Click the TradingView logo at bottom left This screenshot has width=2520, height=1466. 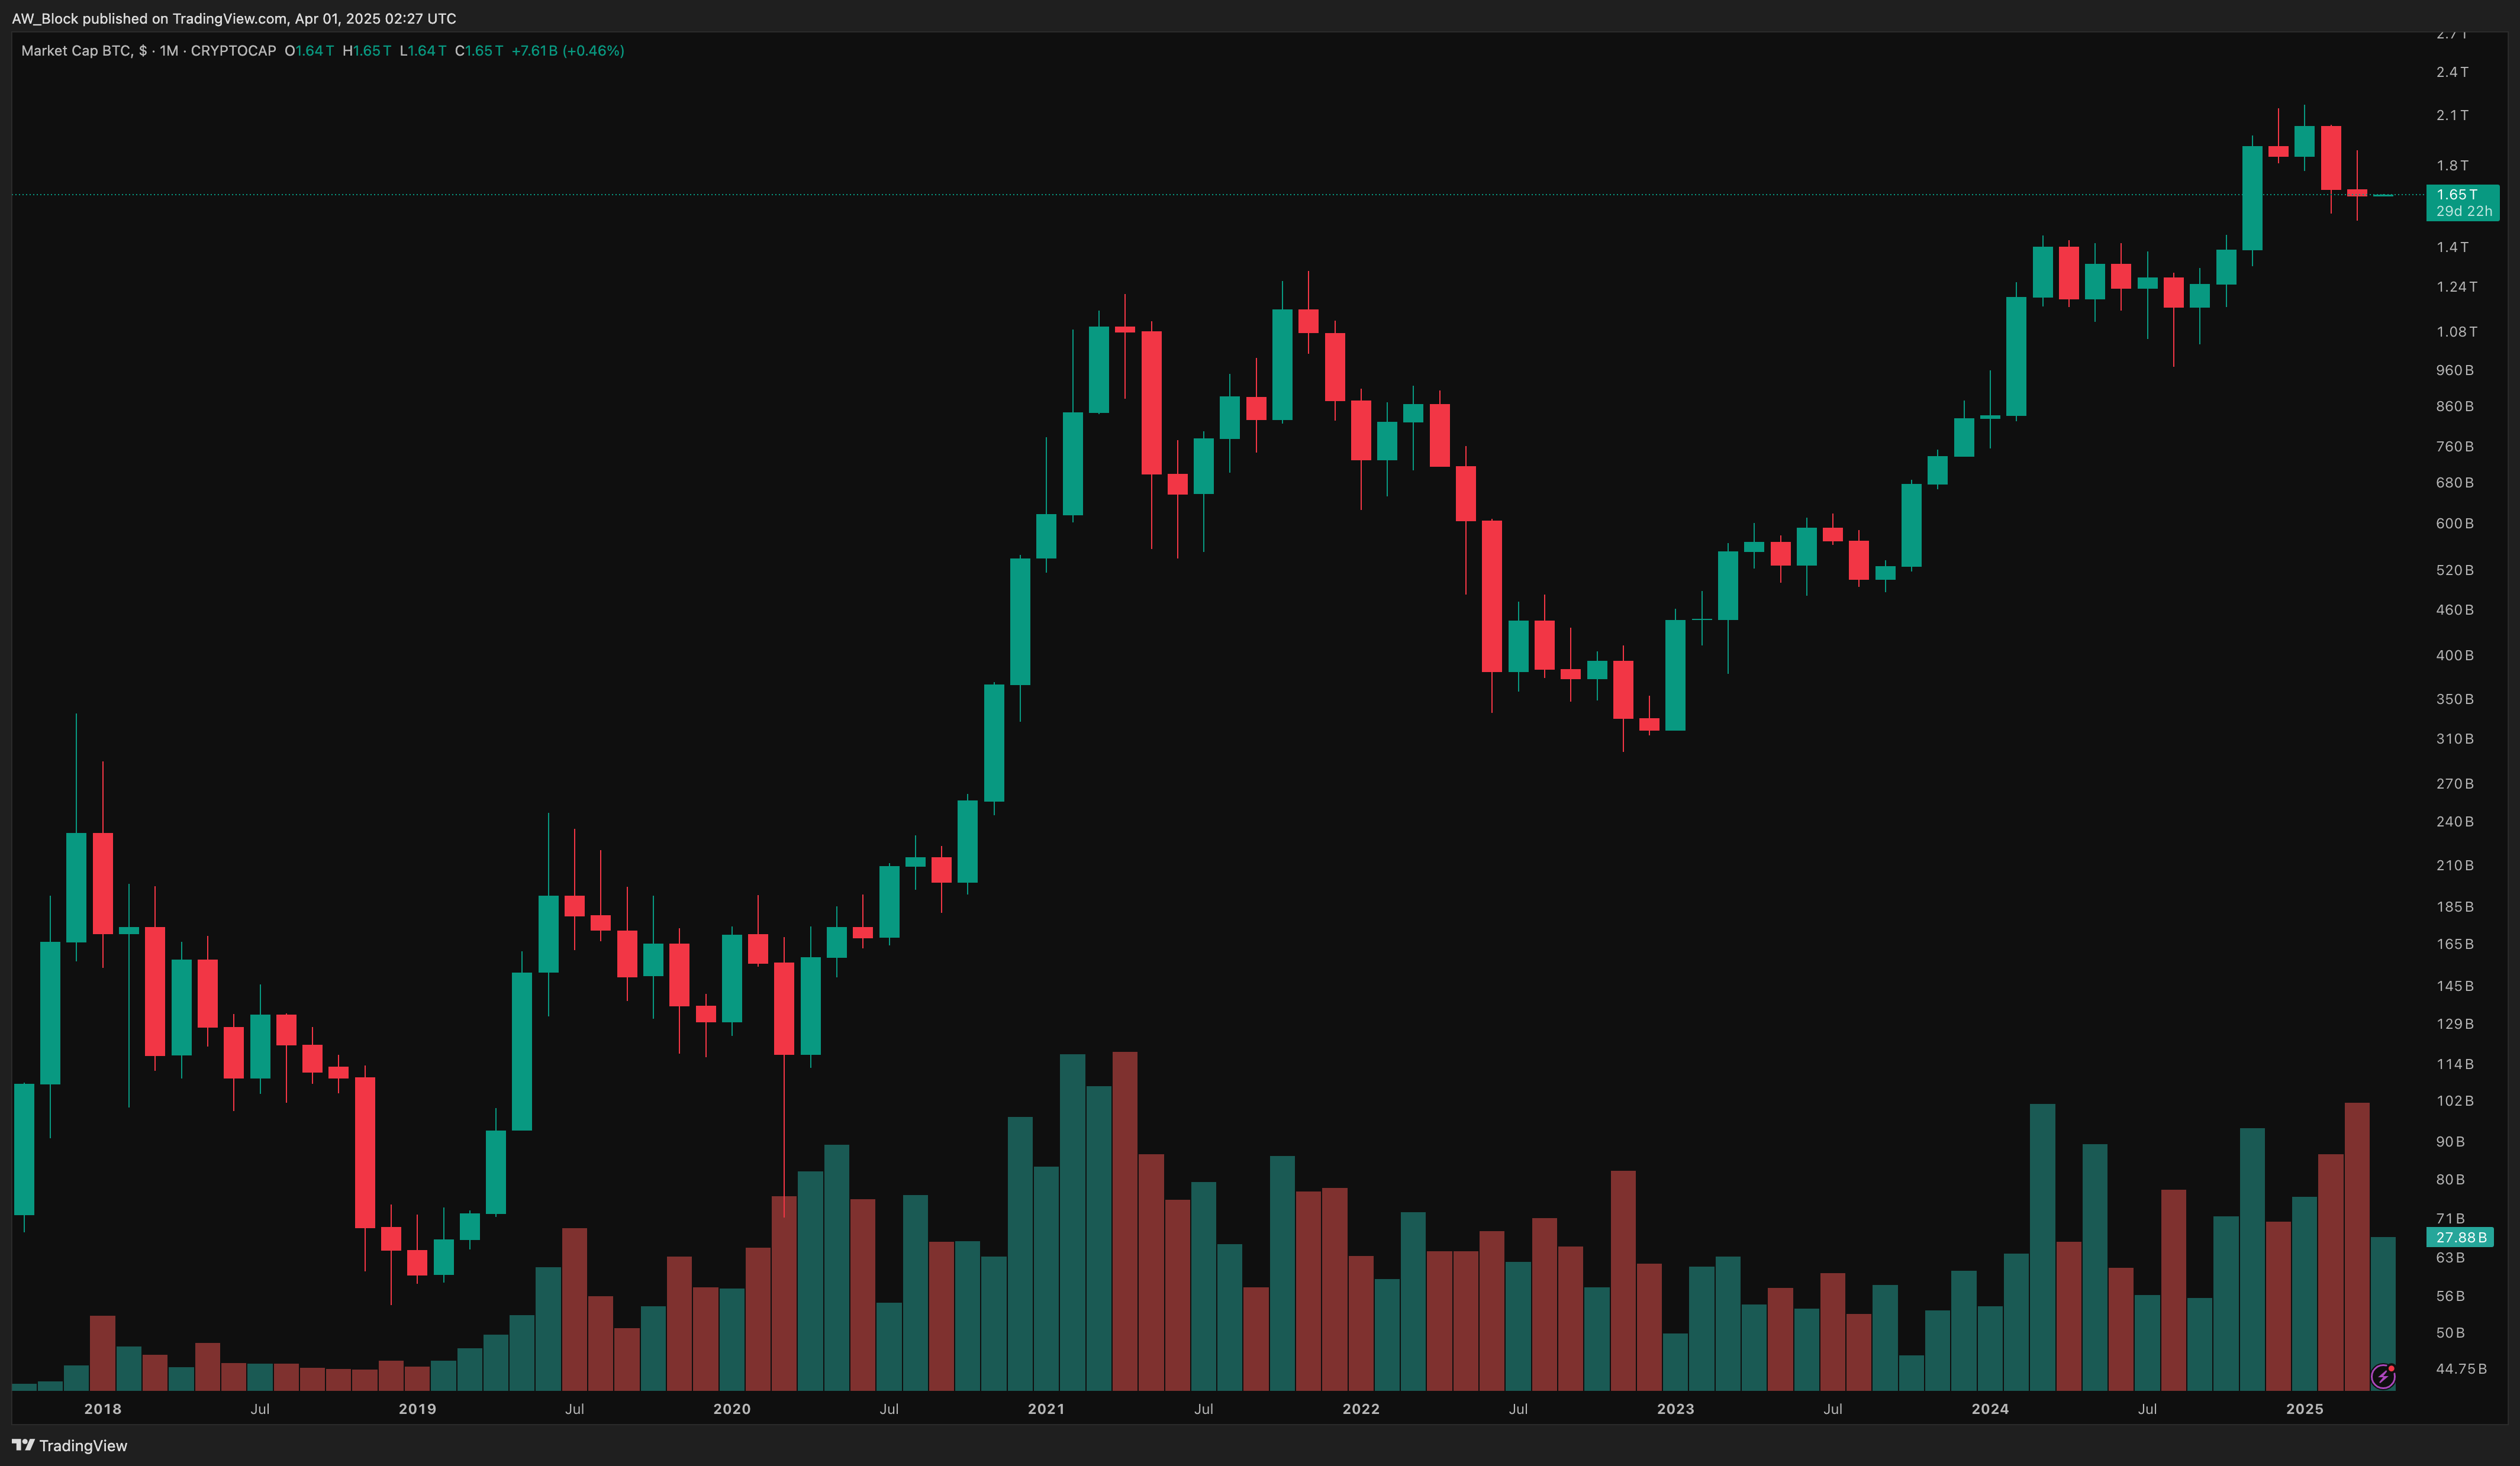pyautogui.click(x=70, y=1445)
